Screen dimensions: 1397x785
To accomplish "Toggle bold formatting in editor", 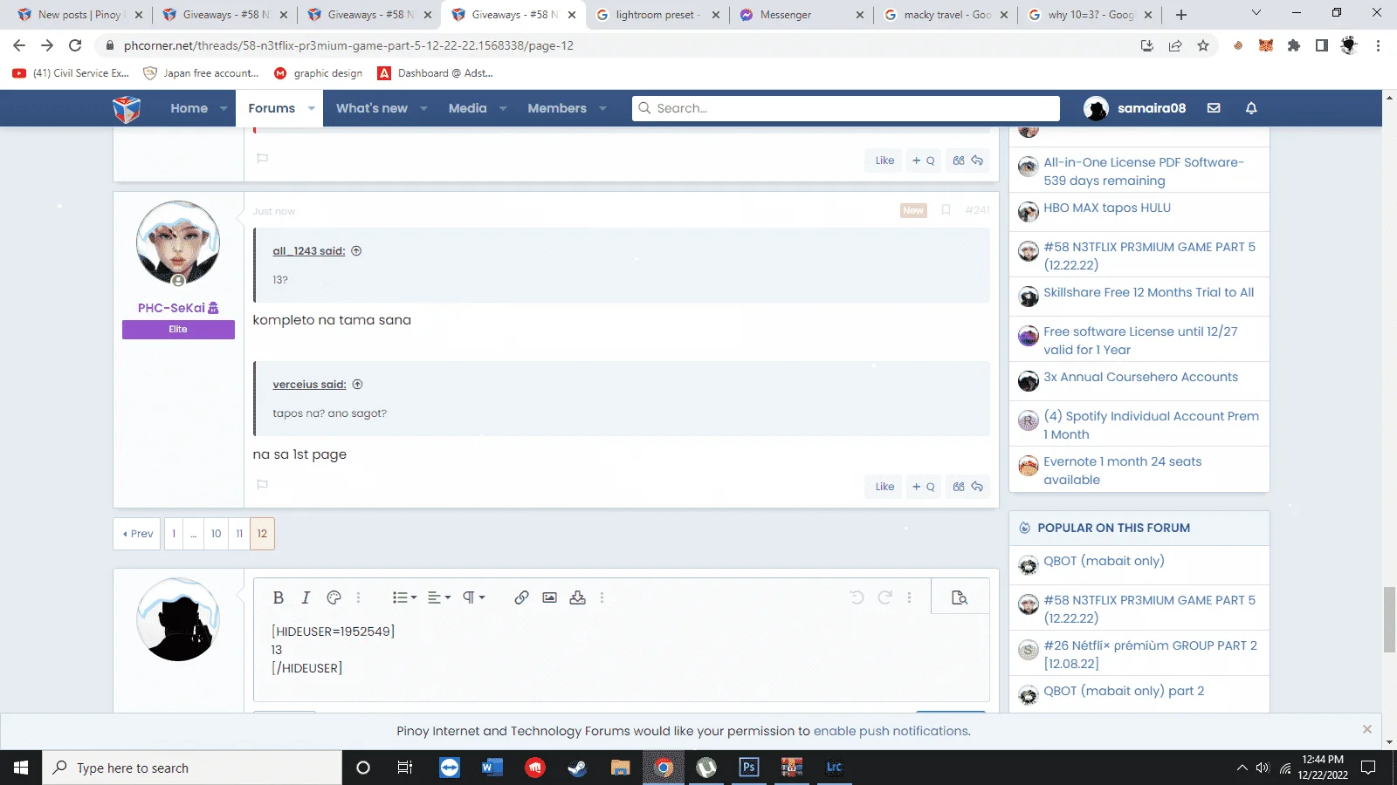I will click(x=278, y=597).
